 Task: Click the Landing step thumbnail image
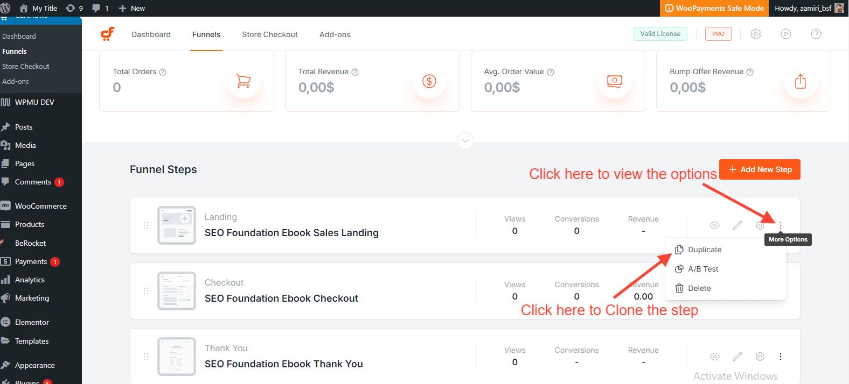pos(177,225)
